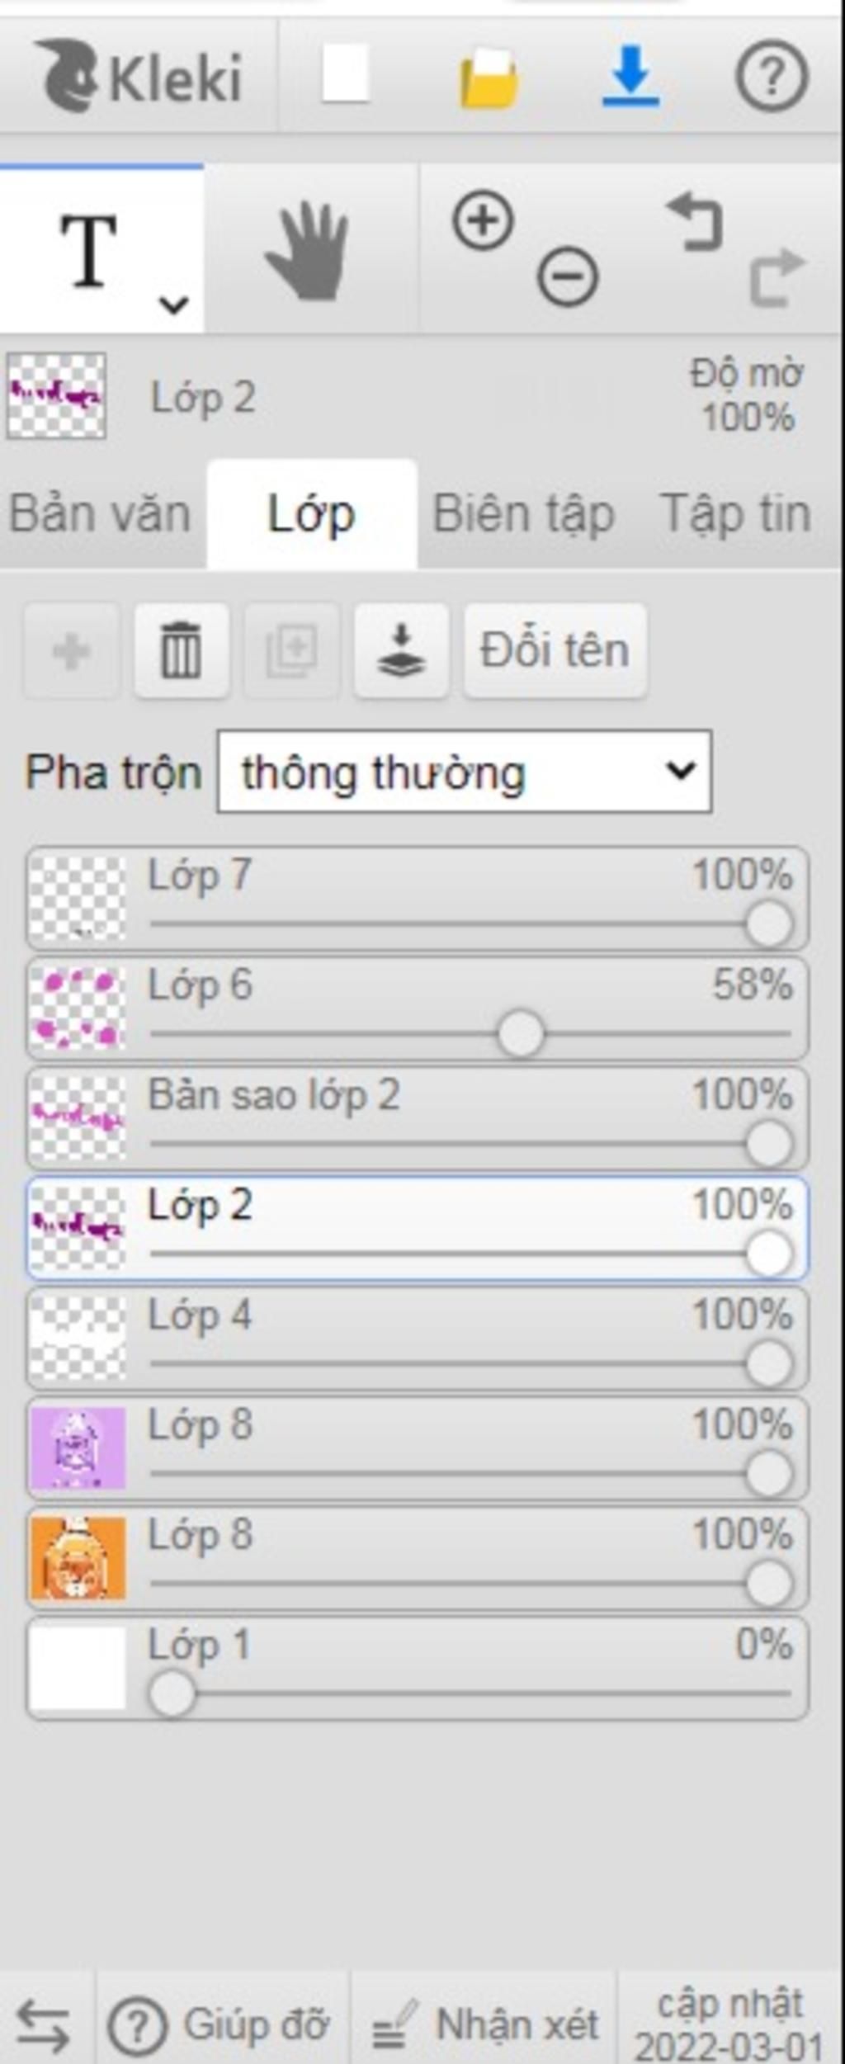Click the Lớp 6 opacity slider handle

[521, 1033]
